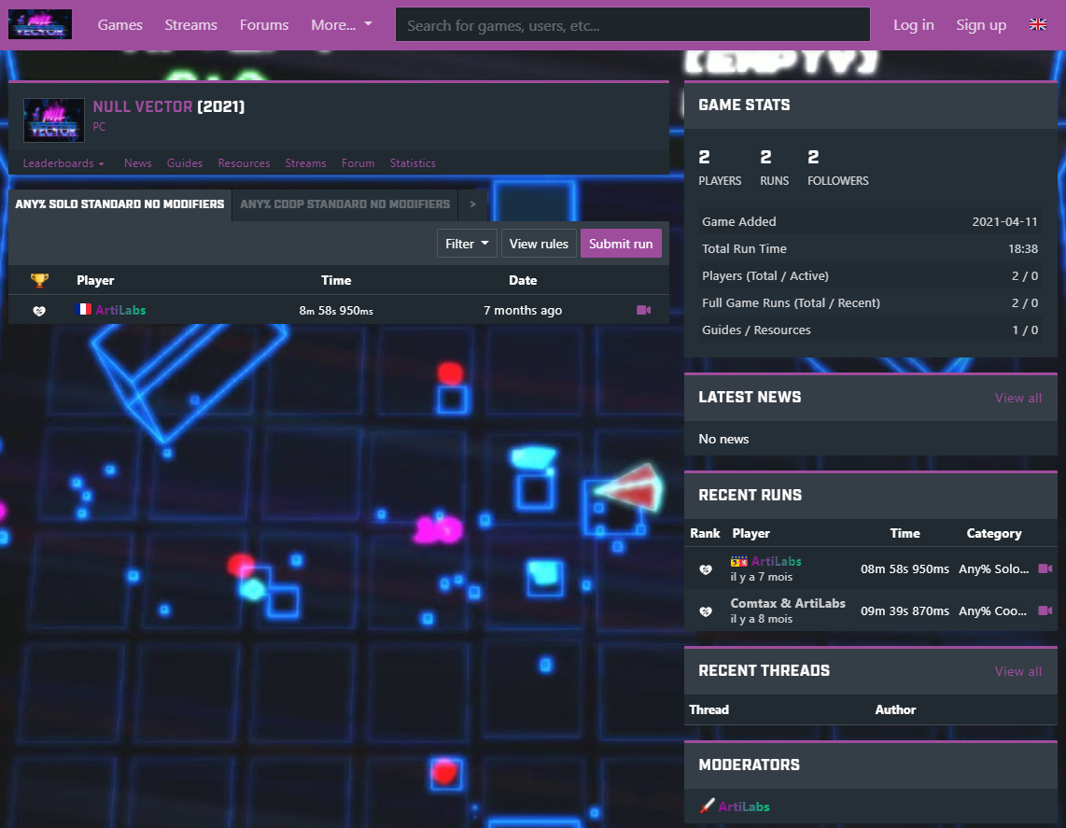
Task: Click the Any% Coo... category cell
Action: (992, 611)
